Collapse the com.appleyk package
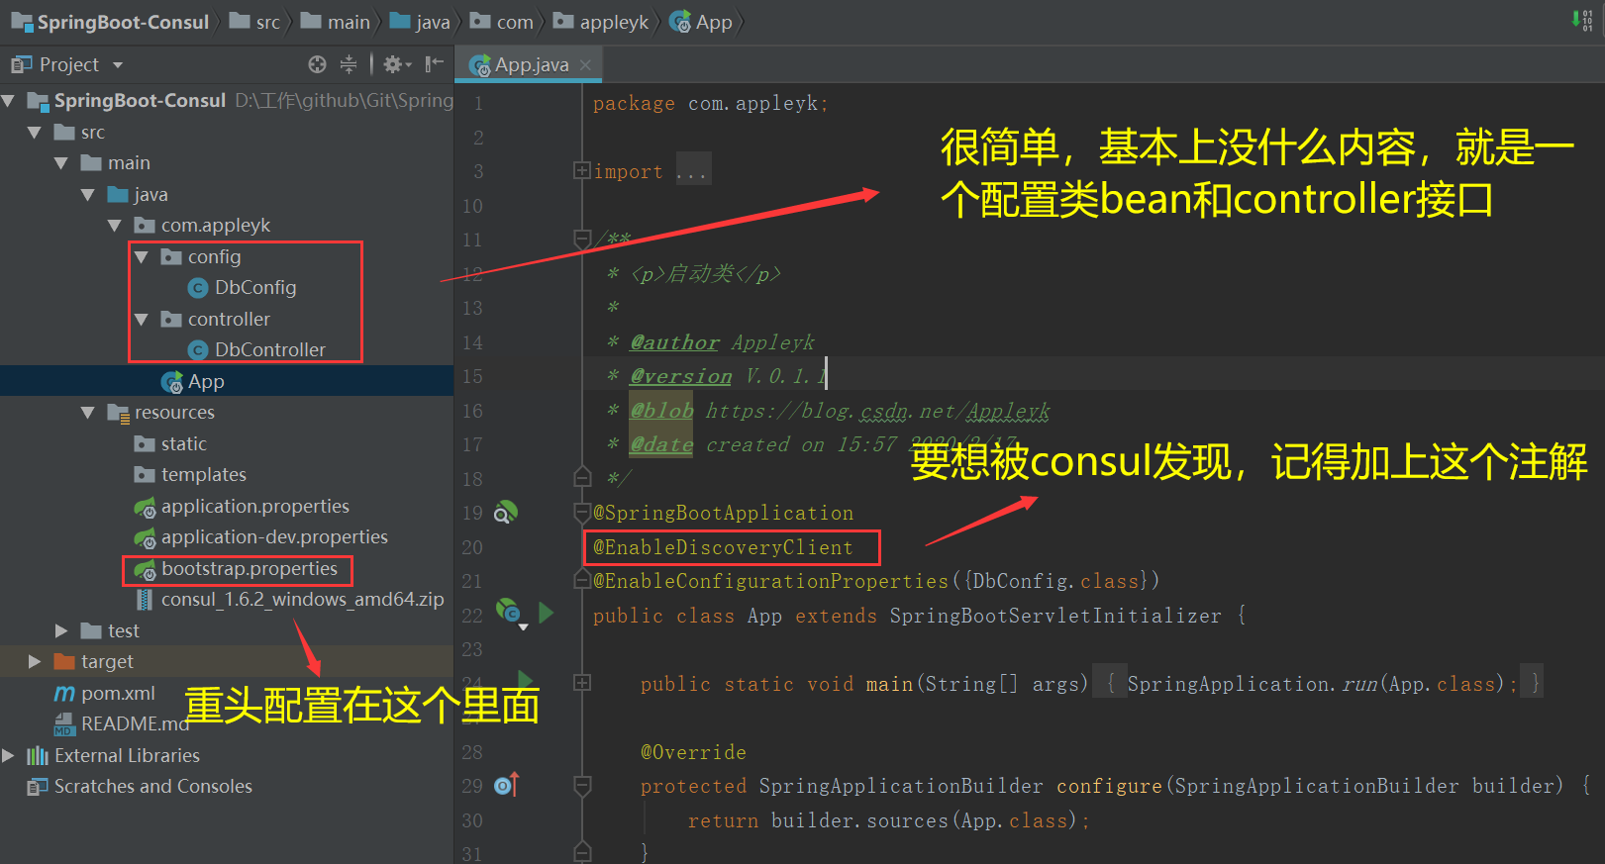The image size is (1605, 864). [114, 226]
